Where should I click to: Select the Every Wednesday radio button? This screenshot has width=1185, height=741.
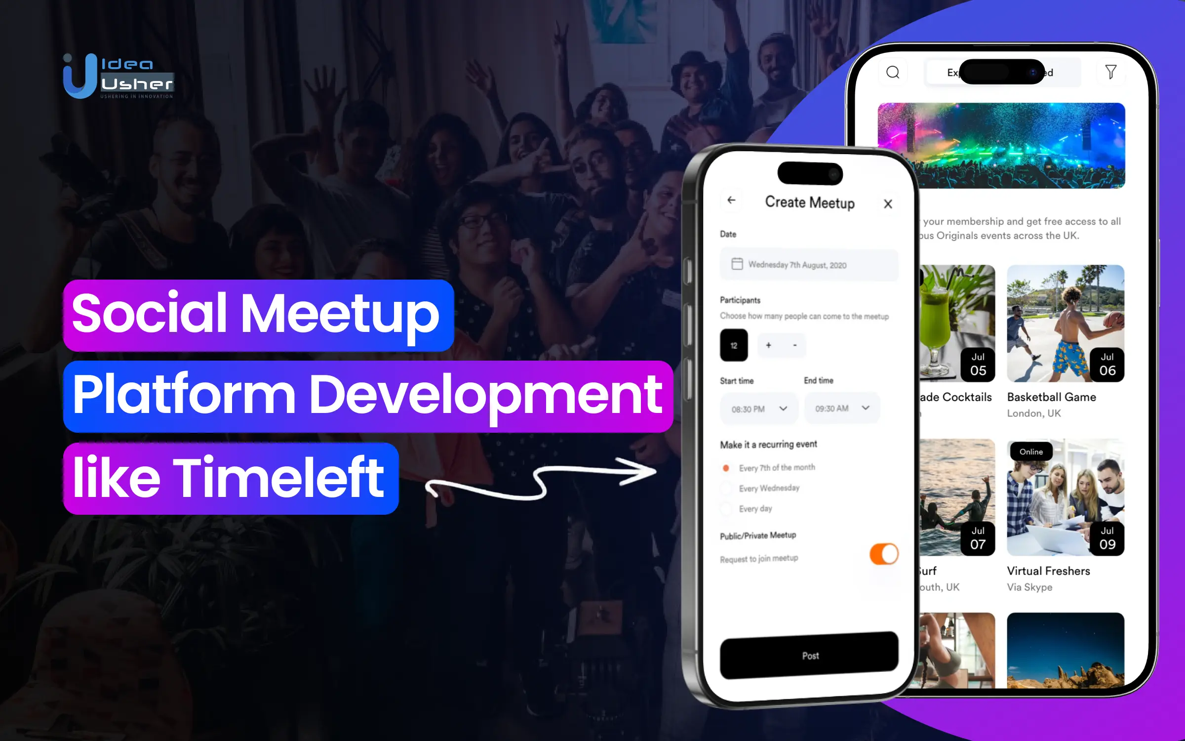coord(727,488)
